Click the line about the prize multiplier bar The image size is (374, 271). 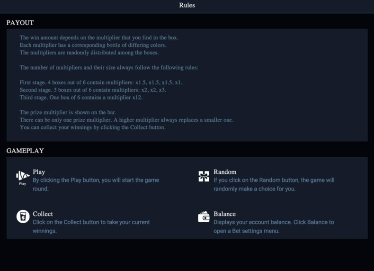68,112
